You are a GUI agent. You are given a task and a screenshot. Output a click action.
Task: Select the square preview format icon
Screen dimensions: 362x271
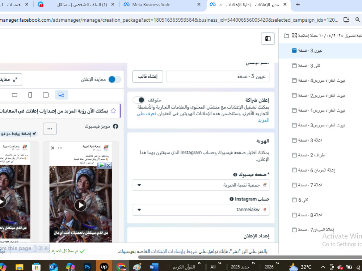point(46,95)
